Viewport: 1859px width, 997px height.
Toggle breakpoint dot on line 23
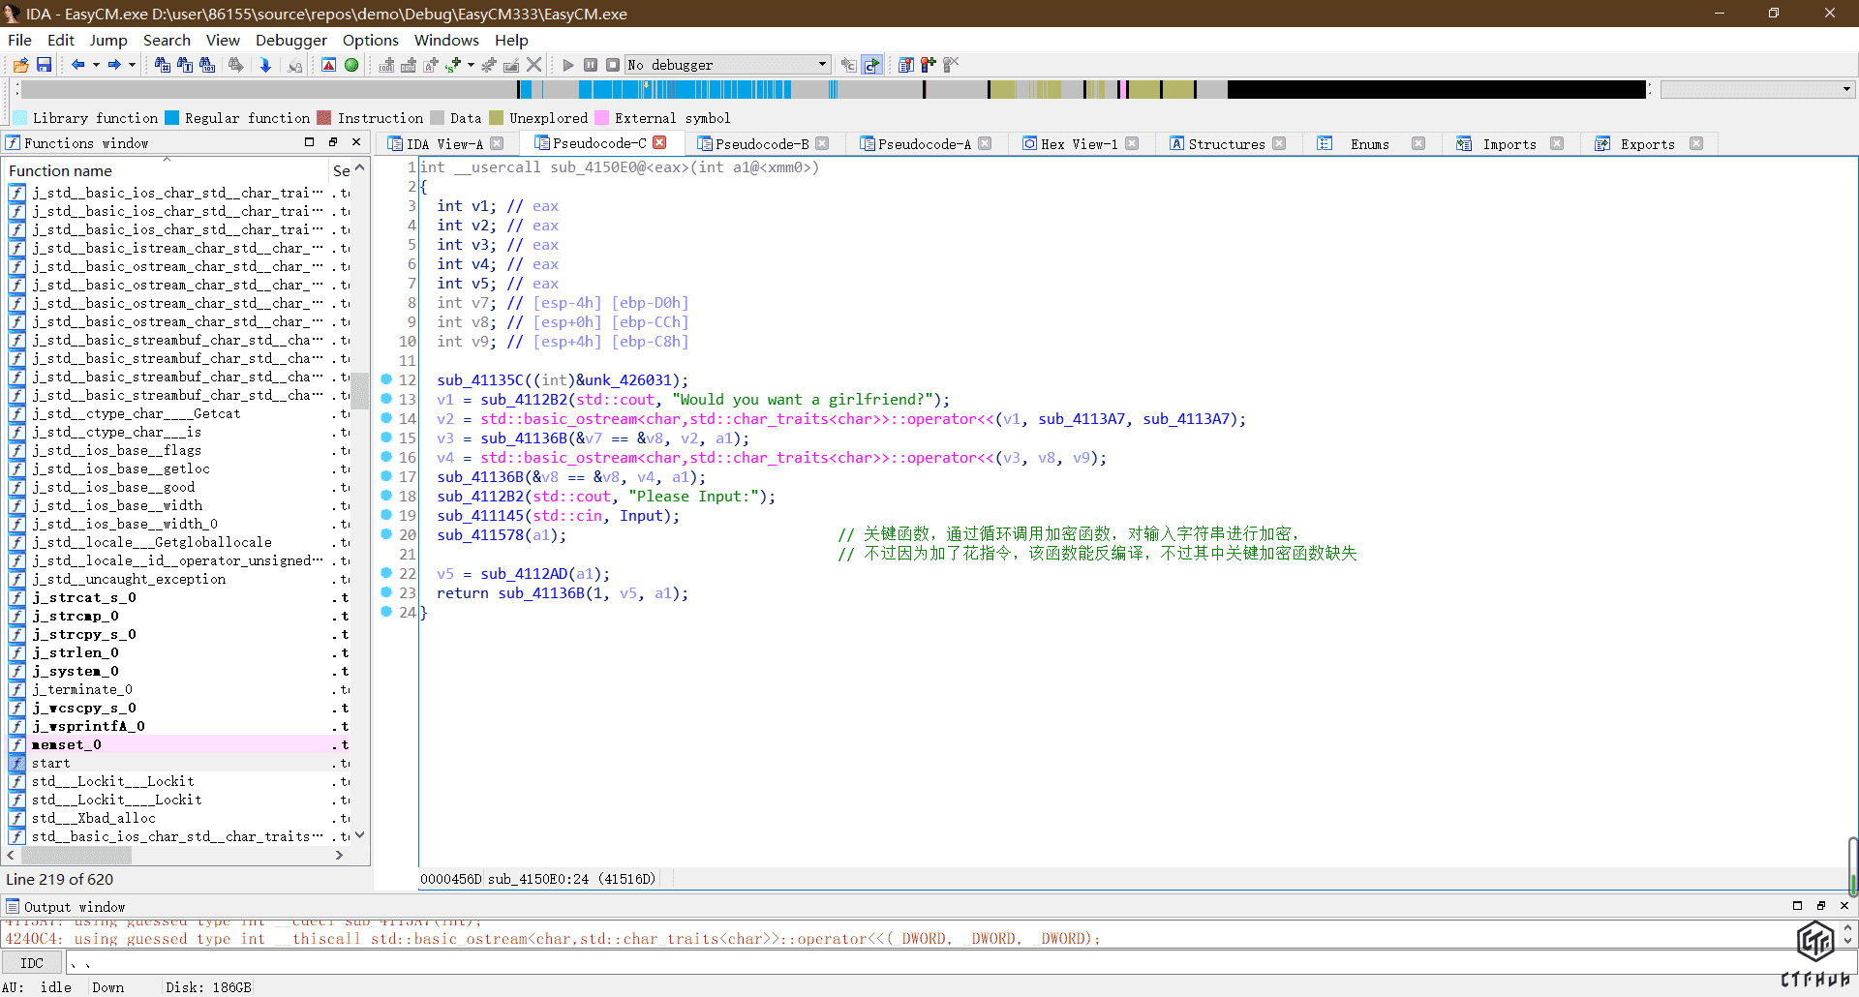pos(386,592)
